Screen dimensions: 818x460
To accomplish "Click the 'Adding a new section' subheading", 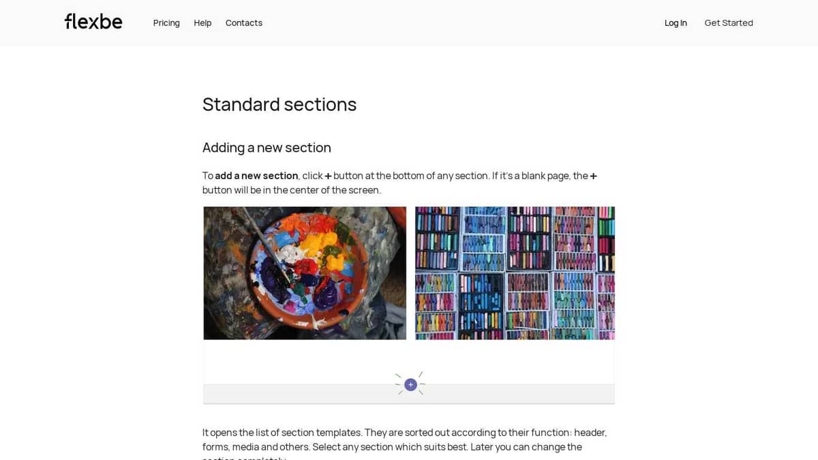I will point(267,147).
